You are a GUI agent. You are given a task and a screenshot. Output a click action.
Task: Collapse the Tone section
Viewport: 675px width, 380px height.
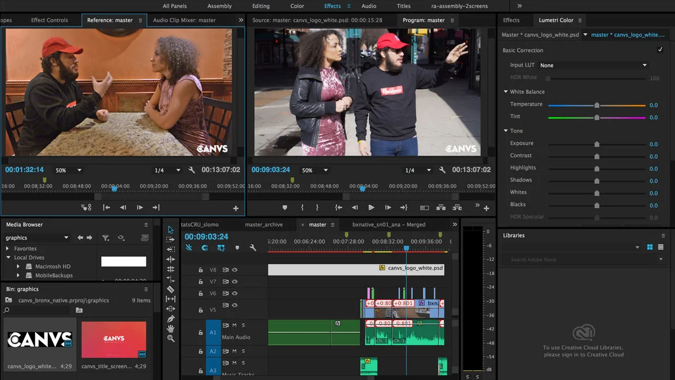[x=506, y=131]
